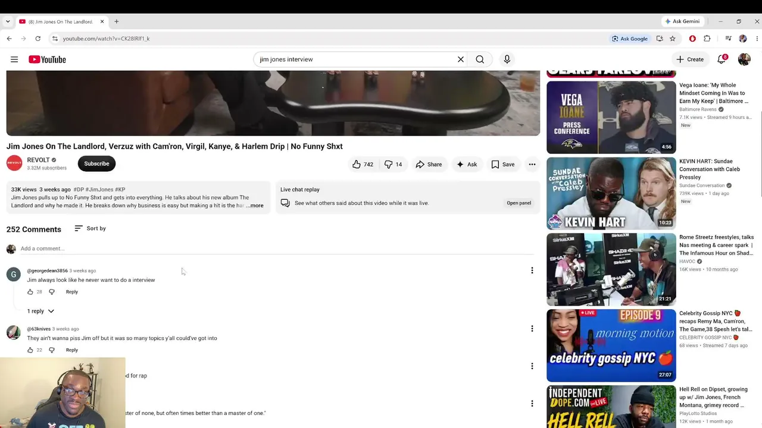Open the #KP hashtag link
The height and width of the screenshot is (428, 762).
click(x=120, y=190)
